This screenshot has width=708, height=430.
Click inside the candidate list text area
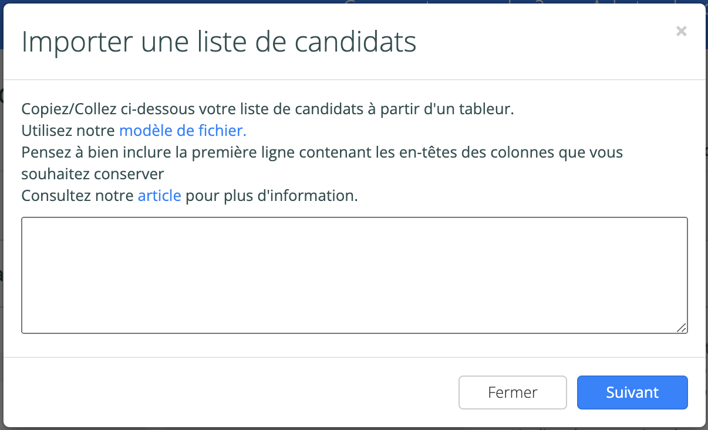354,275
